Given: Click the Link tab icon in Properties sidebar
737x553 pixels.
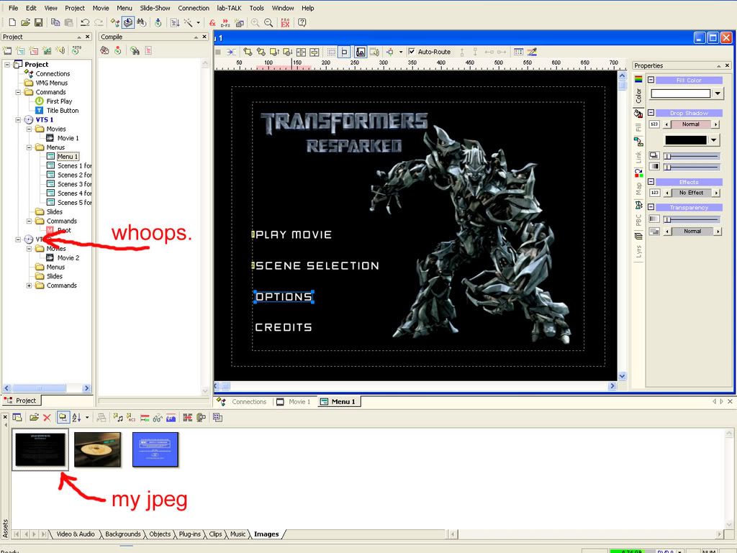Looking at the screenshot, I should 638,141.
